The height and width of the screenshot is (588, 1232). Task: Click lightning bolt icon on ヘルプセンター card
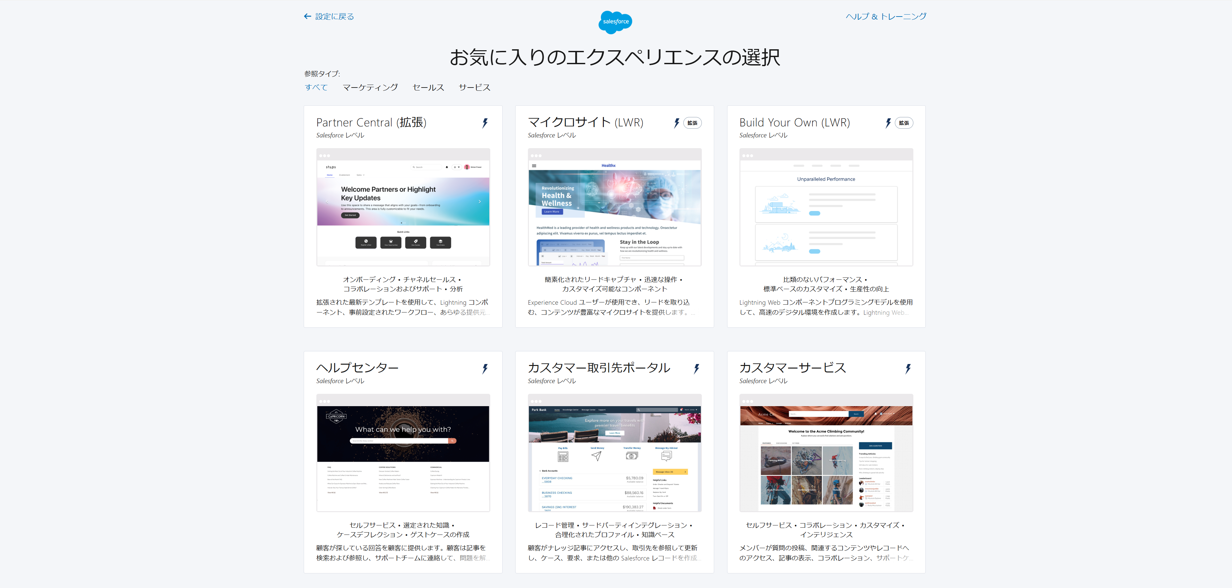485,368
